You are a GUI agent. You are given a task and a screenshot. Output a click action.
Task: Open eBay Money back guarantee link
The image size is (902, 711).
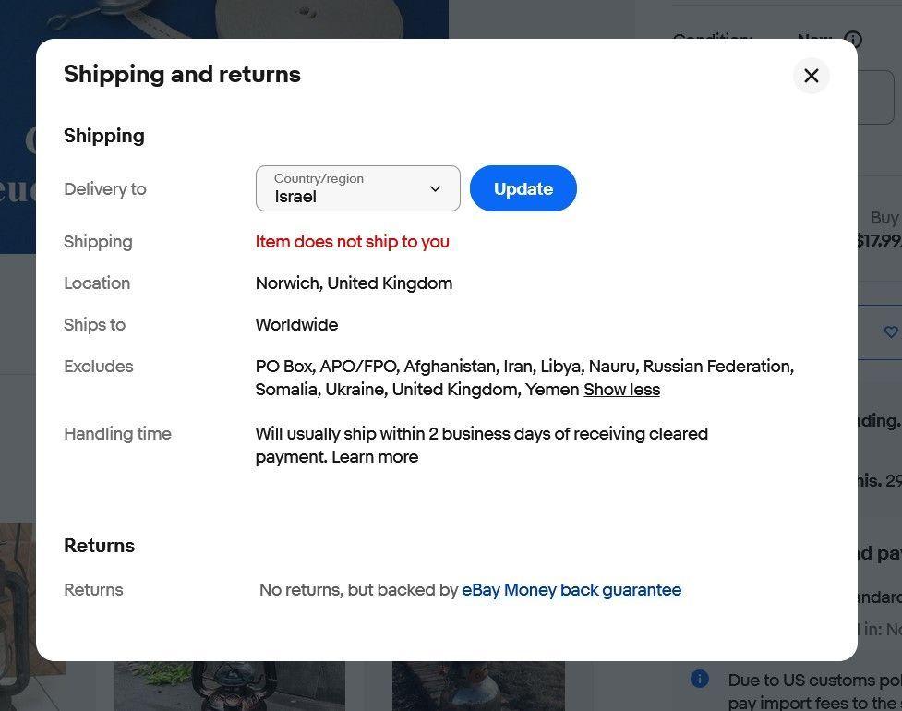[571, 590]
